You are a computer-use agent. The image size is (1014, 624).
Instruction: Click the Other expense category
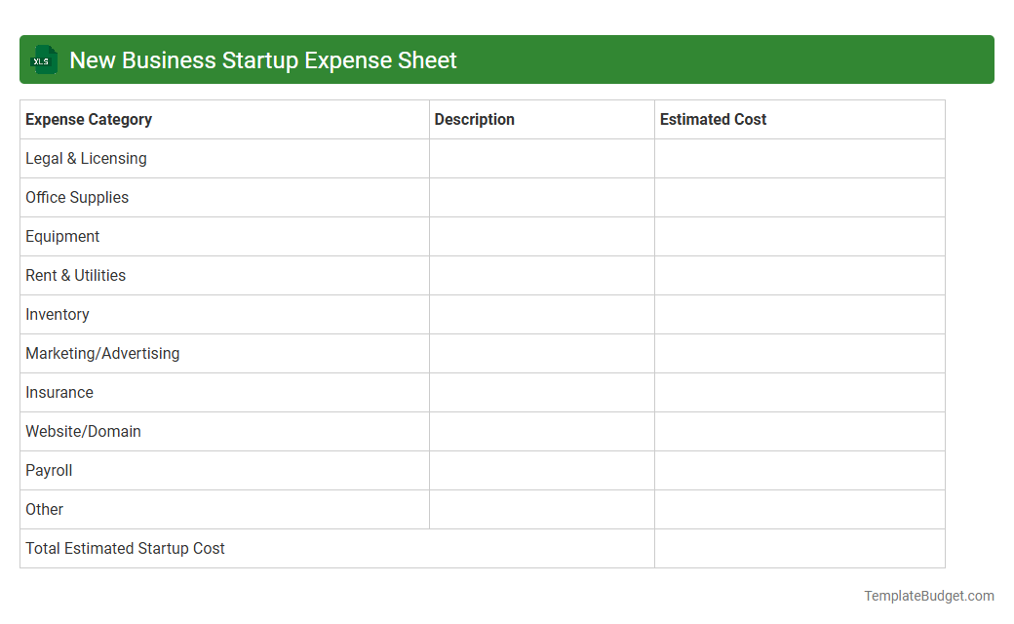click(44, 509)
